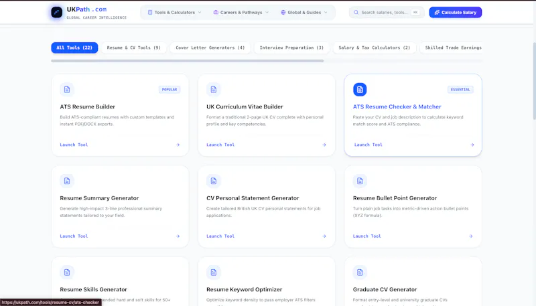Click the Resume Summary Generator title

click(99, 198)
